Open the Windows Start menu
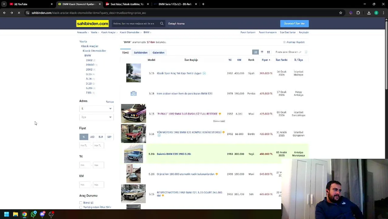 point(6,214)
